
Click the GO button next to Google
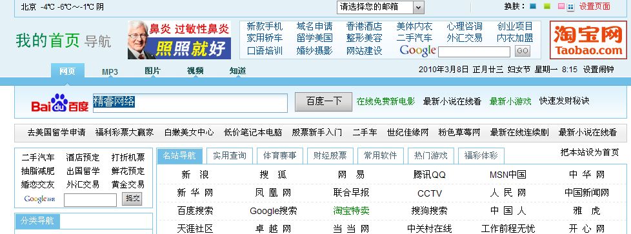(523, 51)
